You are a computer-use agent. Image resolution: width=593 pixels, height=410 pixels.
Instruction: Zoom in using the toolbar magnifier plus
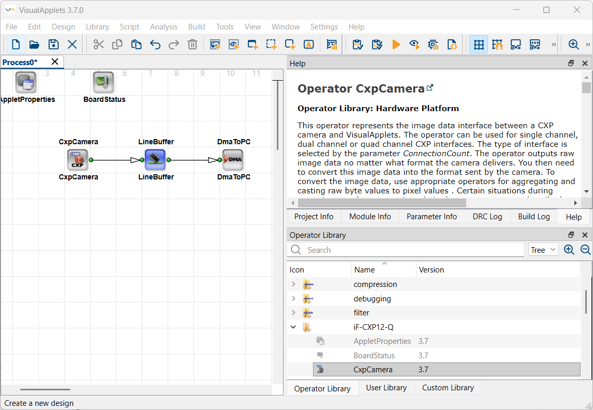pyautogui.click(x=574, y=44)
